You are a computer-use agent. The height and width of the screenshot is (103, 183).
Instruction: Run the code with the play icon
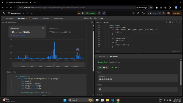pyautogui.click(x=83, y=13)
